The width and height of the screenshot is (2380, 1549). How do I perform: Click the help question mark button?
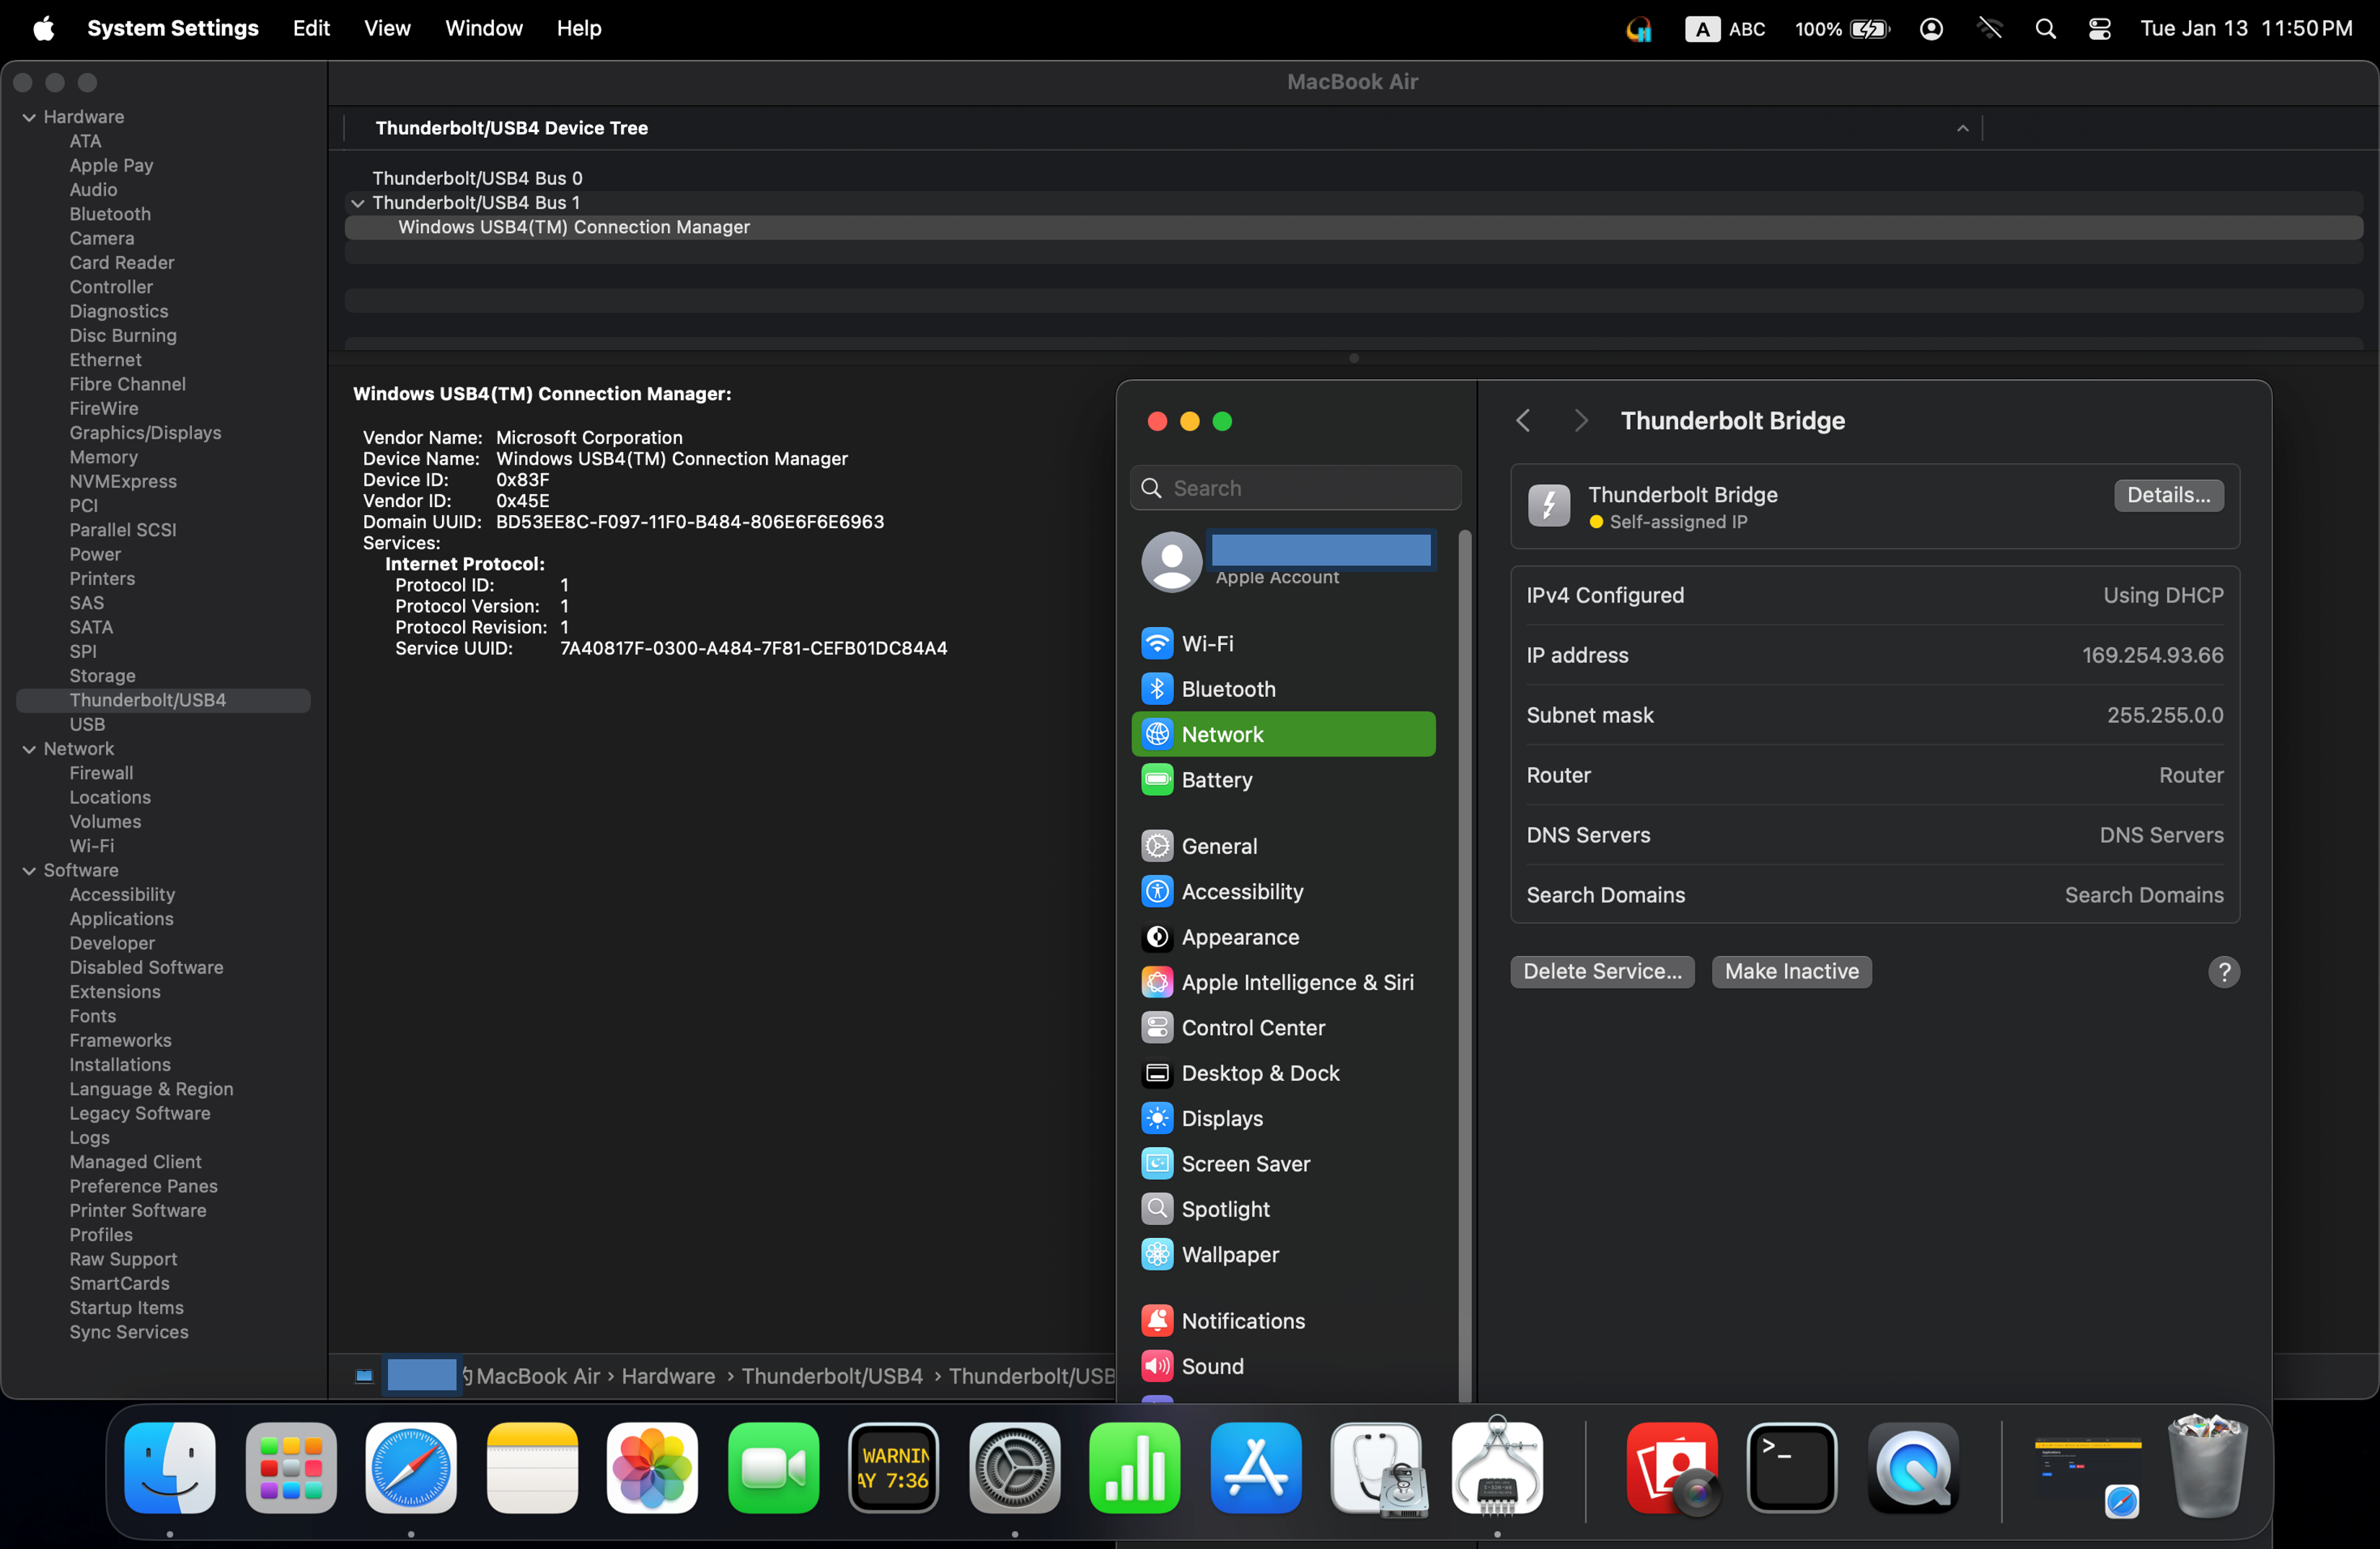point(2223,972)
